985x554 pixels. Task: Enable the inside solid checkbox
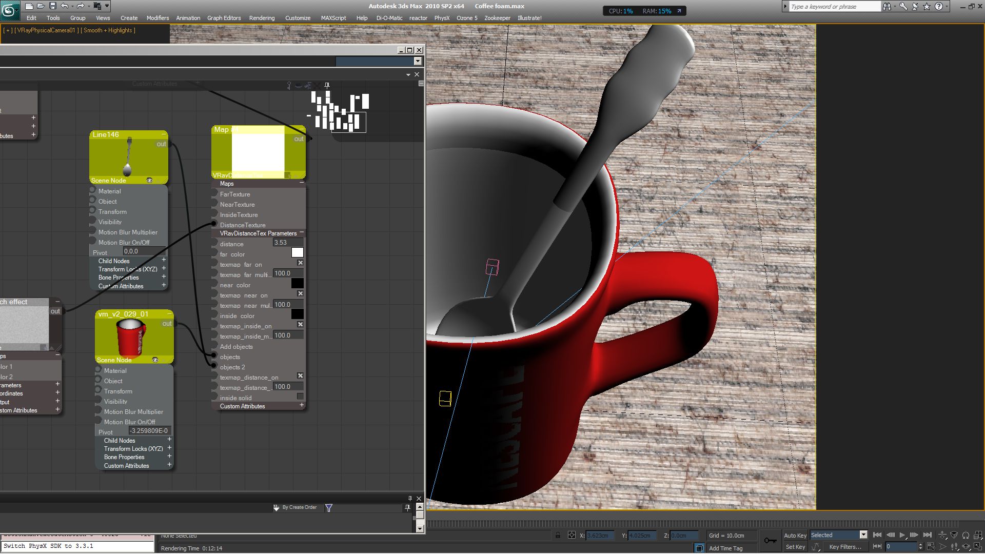pyautogui.click(x=300, y=397)
